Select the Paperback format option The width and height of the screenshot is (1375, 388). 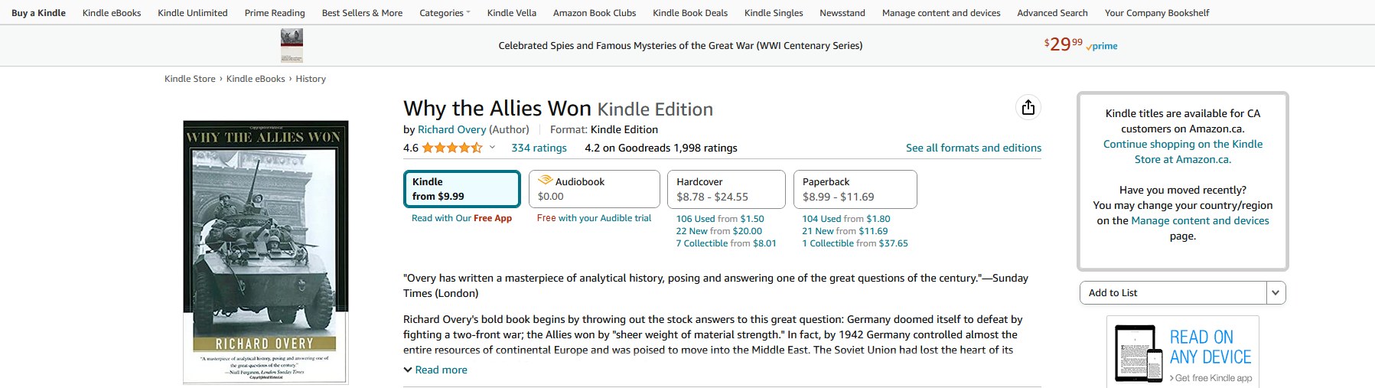pos(855,189)
